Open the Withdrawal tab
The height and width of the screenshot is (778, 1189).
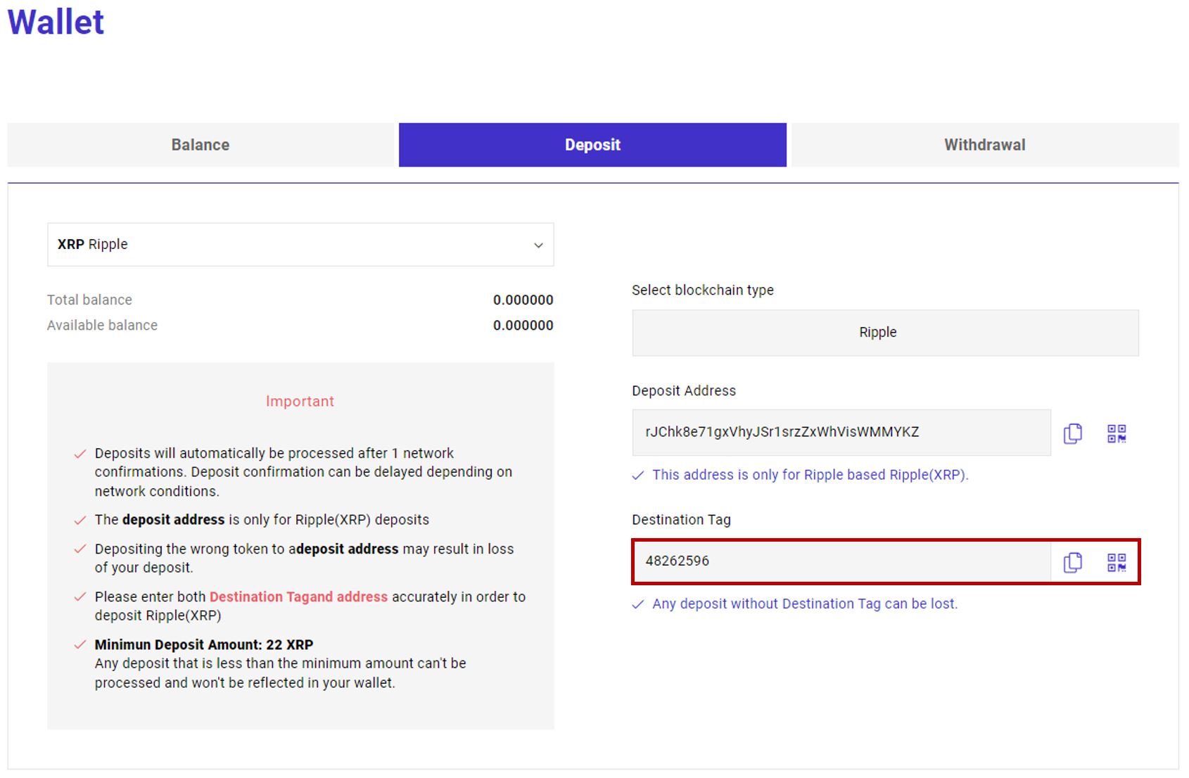click(x=985, y=145)
